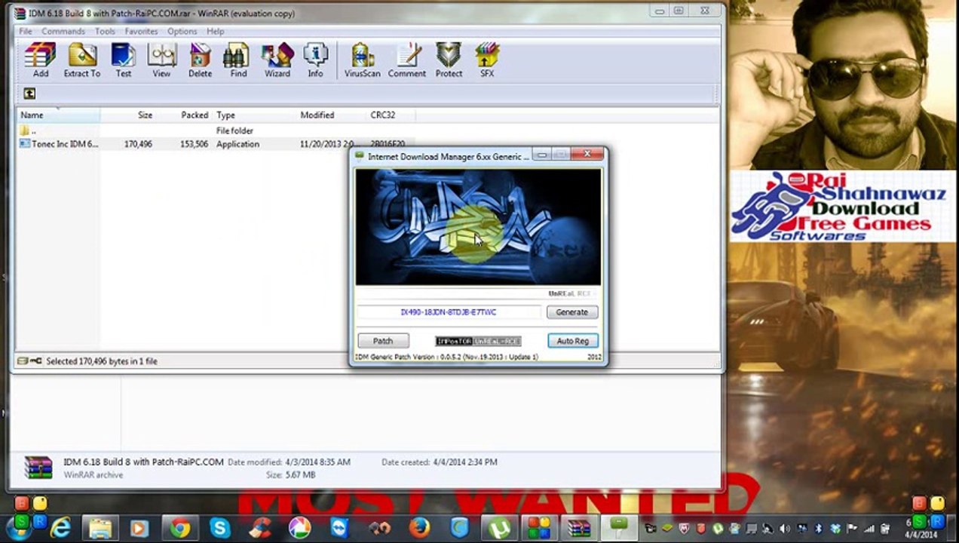
Task: Click the WinRAR archive thumbnail in Explorer details pane
Action: pos(38,468)
